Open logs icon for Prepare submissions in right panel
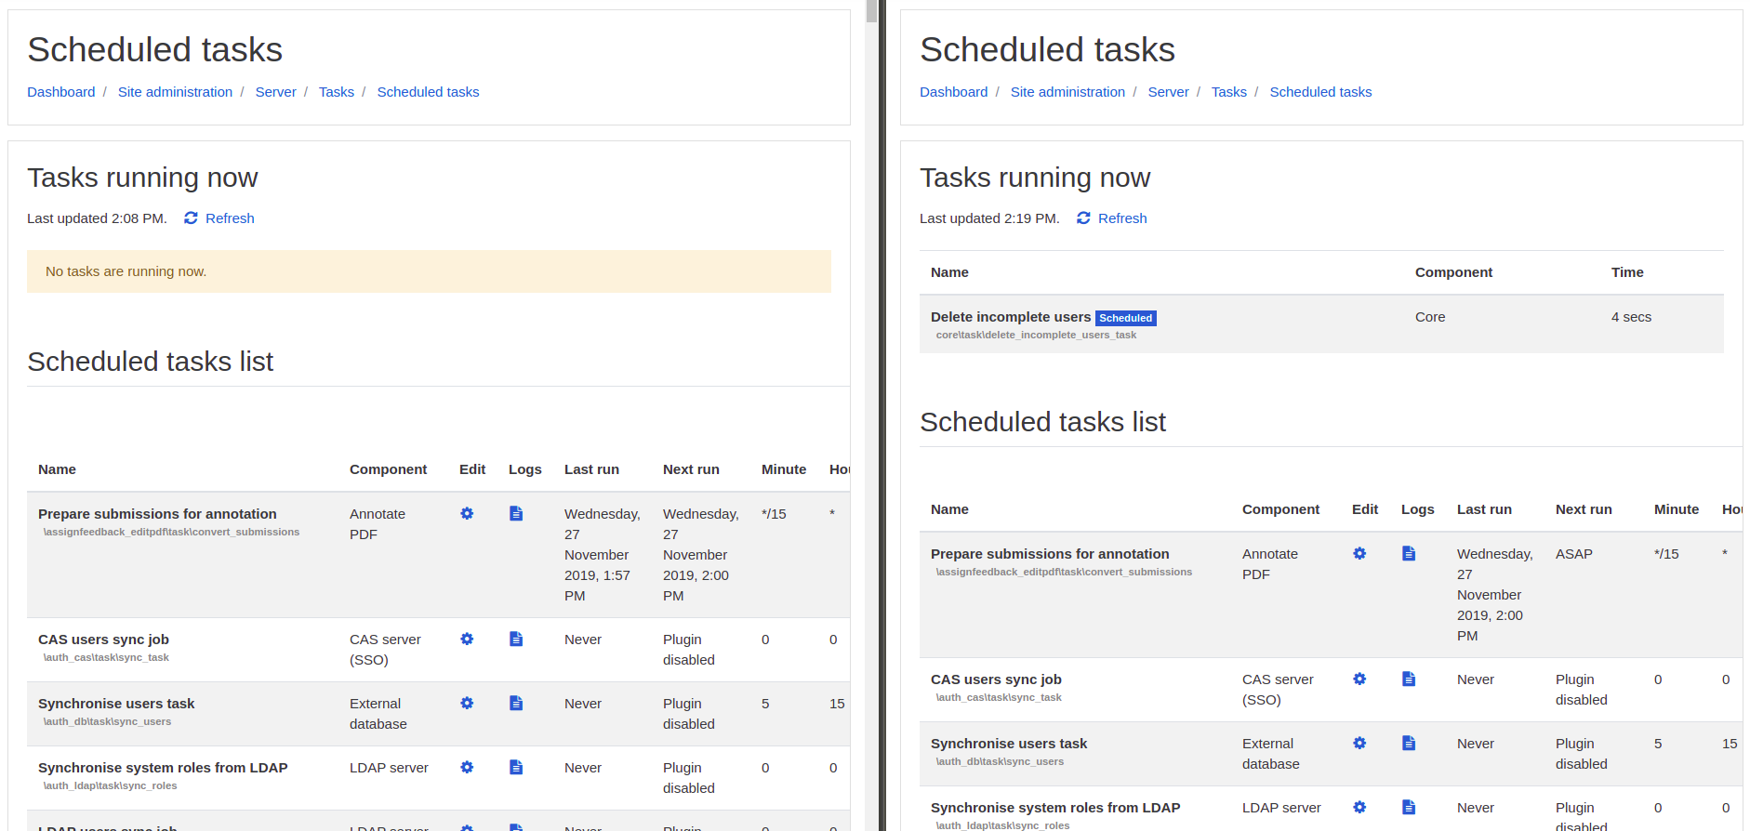 point(1409,553)
